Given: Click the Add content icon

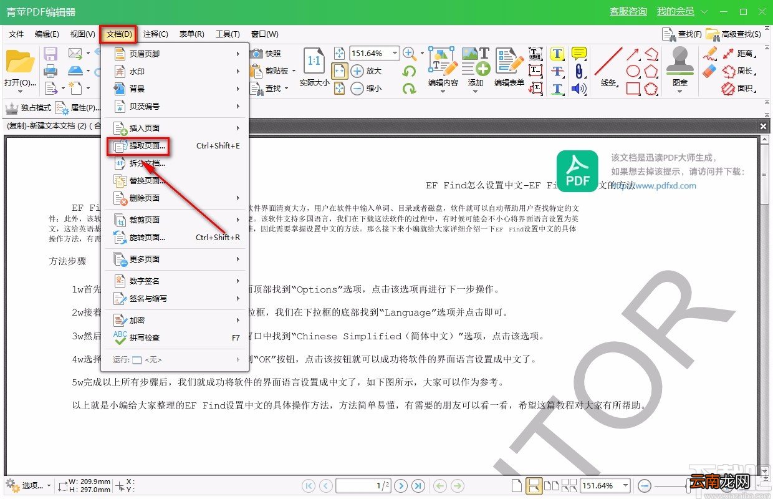Looking at the screenshot, I should (475, 61).
